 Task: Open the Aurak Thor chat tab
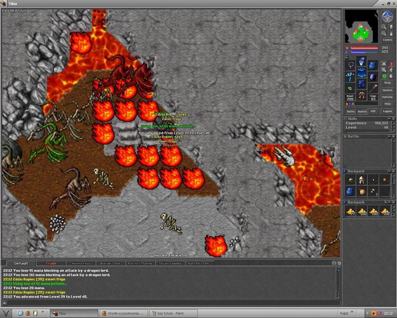point(110,263)
